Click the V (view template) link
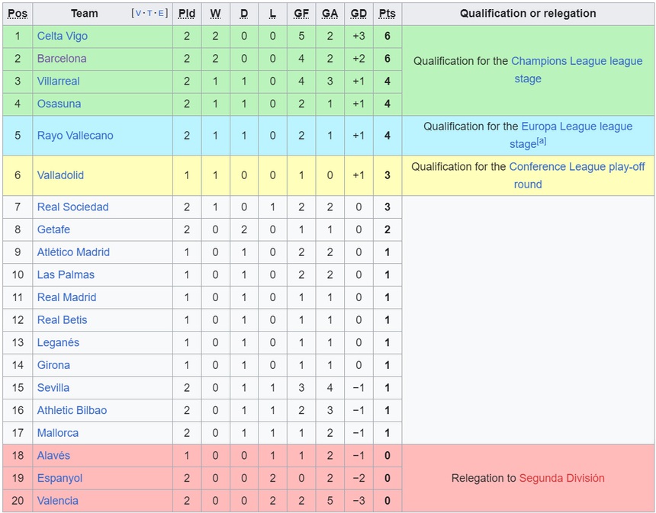Image resolution: width=656 pixels, height=513 pixels. click(138, 14)
